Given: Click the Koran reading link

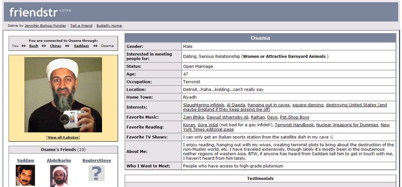Looking at the screenshot, I should tap(189, 125).
